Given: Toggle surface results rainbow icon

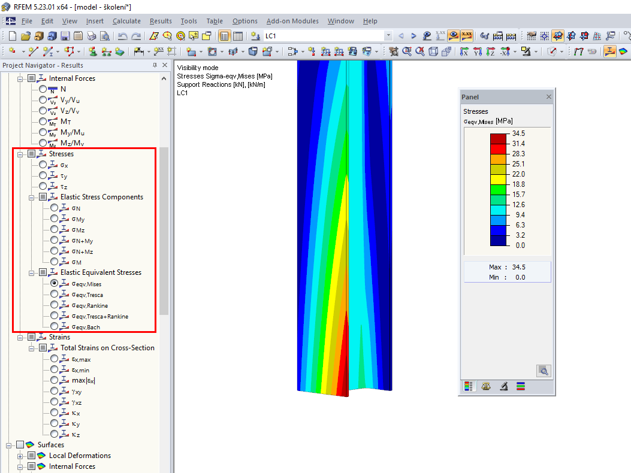Looking at the screenshot, I should click(x=623, y=51).
